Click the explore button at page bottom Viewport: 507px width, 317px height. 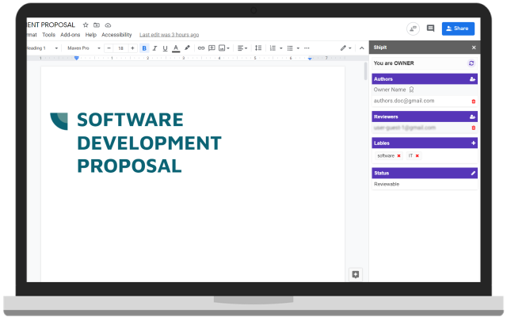[x=356, y=275]
